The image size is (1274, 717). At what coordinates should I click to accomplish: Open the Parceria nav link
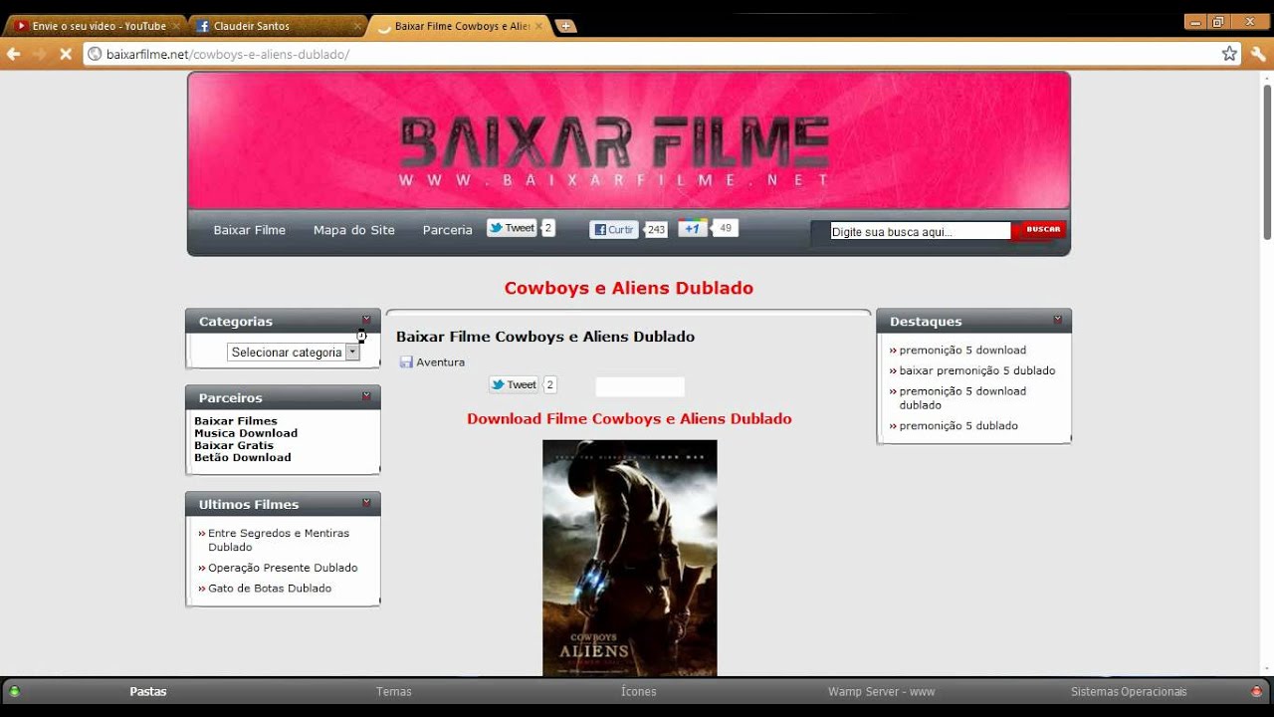pos(448,230)
